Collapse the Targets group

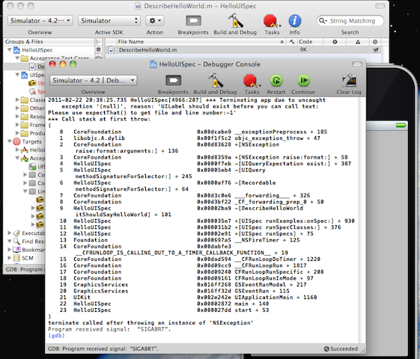click(x=10, y=141)
